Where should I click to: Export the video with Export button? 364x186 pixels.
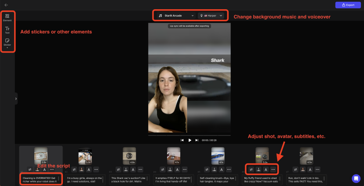[348, 5]
